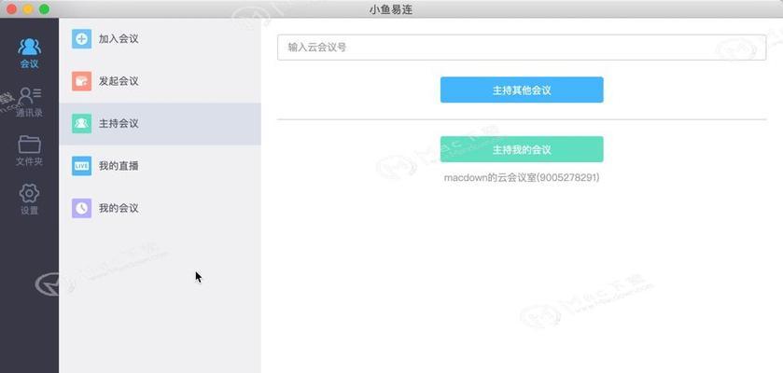The image size is (783, 373).
Task: Select the 加入会议 menu label
Action: point(119,39)
